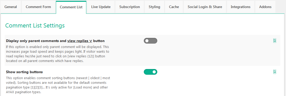Enable Display only parent comments toggle
This screenshot has height=96, width=286.
[151, 41]
